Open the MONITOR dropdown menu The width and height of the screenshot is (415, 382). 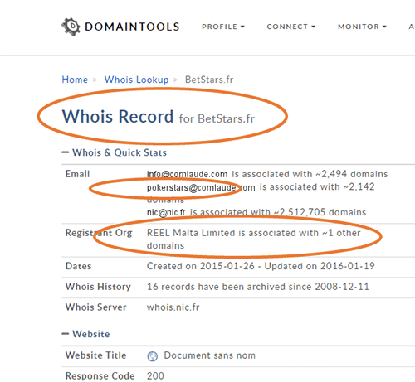click(x=362, y=27)
